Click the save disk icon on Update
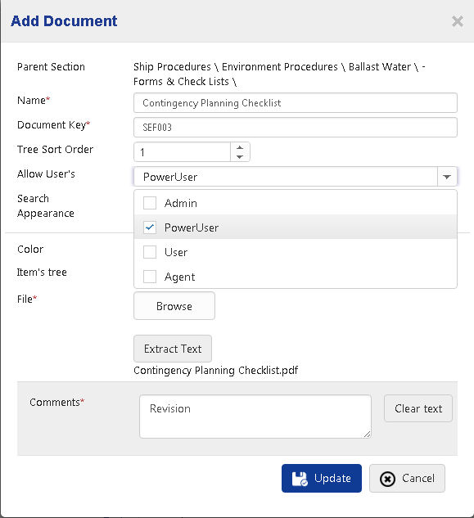Image resolution: width=474 pixels, height=518 pixels. coord(300,479)
